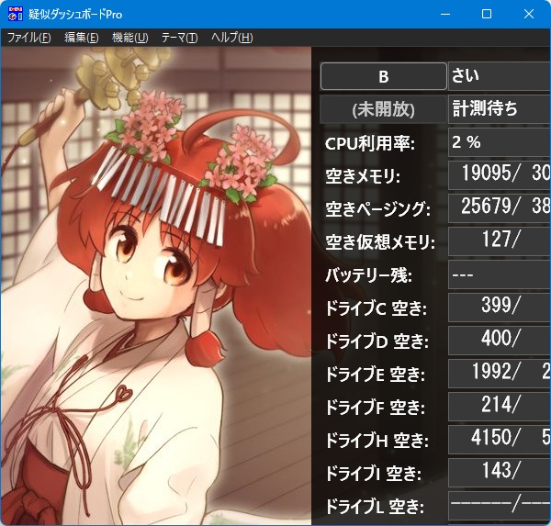Open the ヘルプ(H) menu
The width and height of the screenshot is (551, 526).
pyautogui.click(x=231, y=38)
